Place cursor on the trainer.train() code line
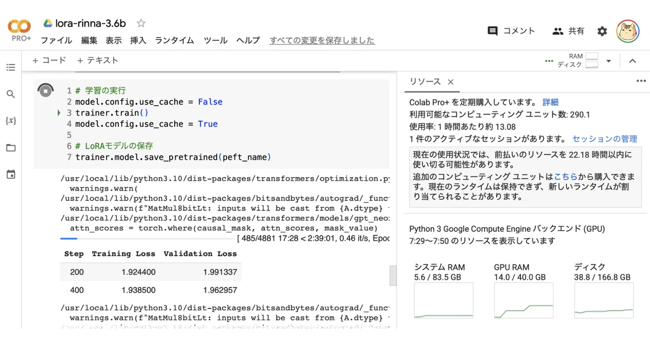The image size is (650, 340). point(112,113)
